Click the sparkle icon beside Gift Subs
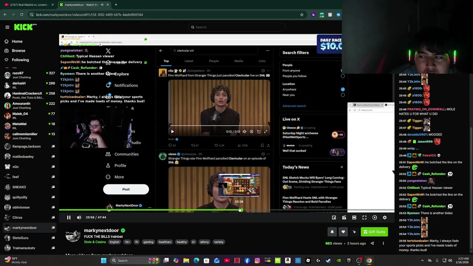Image resolution: width=473 pixels, height=266 pixels. (x=354, y=232)
